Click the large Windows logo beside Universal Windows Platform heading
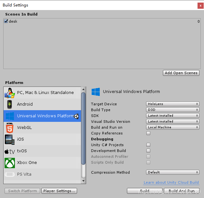 point(96,92)
